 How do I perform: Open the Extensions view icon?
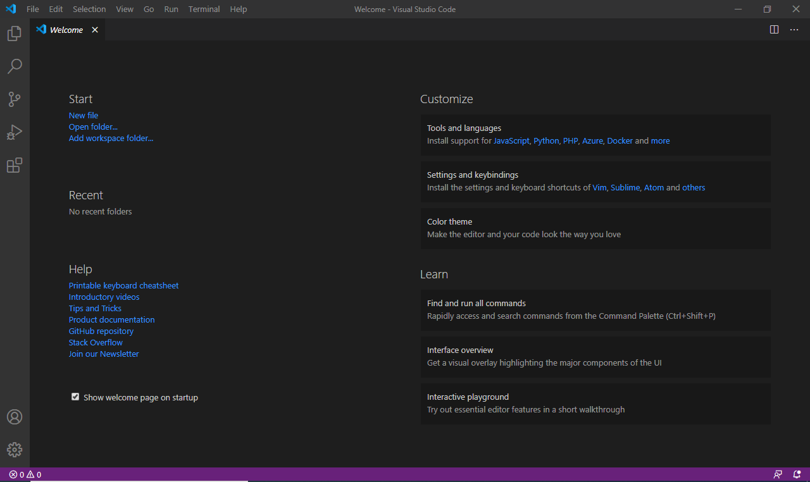pos(15,165)
